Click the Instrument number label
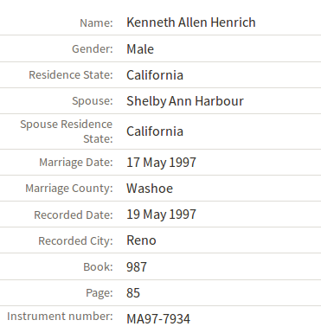 (x=60, y=317)
